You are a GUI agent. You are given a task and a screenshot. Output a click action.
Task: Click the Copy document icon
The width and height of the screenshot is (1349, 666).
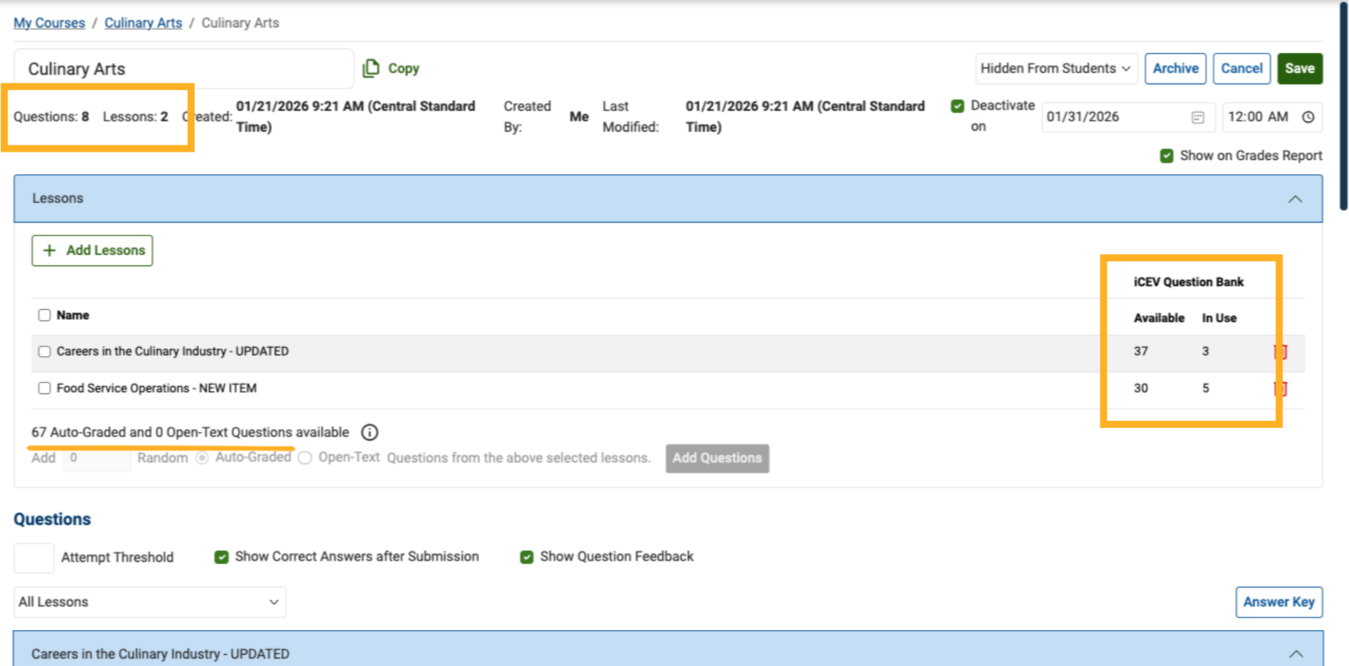(x=370, y=68)
